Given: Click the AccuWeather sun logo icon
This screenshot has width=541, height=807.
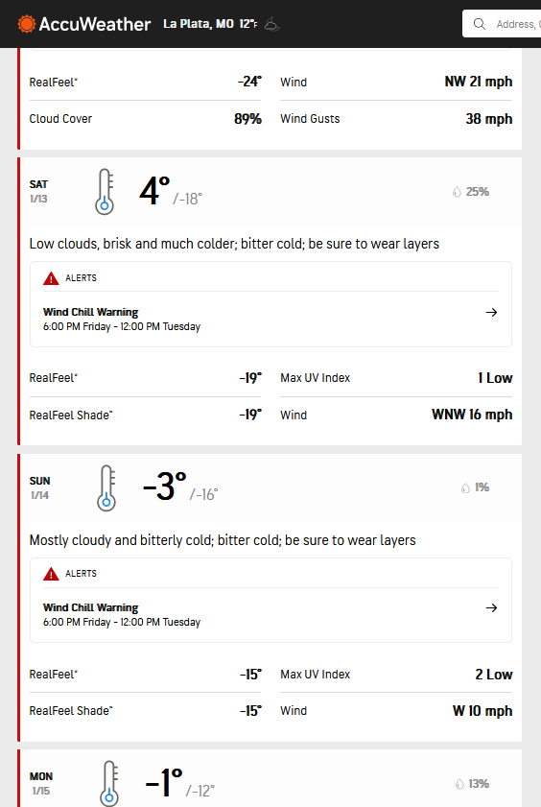Looking at the screenshot, I should click(x=26, y=24).
